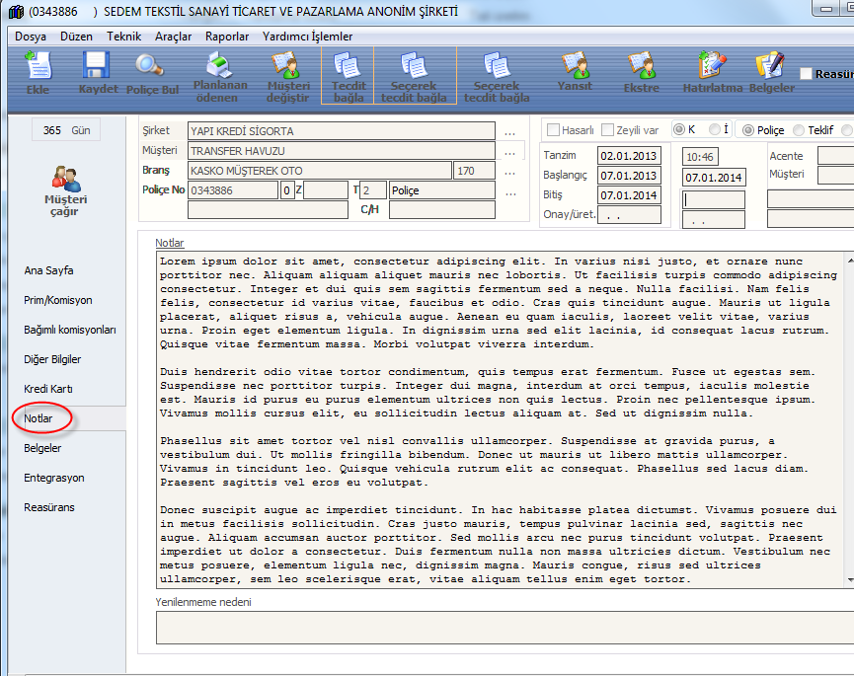Toggle the Zeyili var checkbox
This screenshot has height=676, width=854.
[607, 130]
